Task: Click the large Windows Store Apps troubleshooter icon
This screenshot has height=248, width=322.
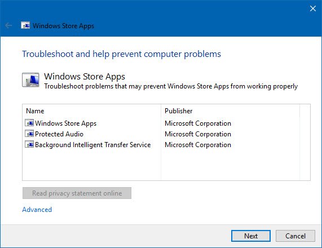Action: [x=30, y=79]
